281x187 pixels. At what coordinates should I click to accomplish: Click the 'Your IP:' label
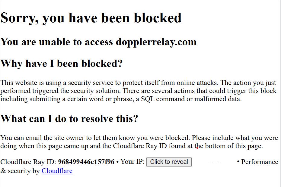(x=132, y=162)
